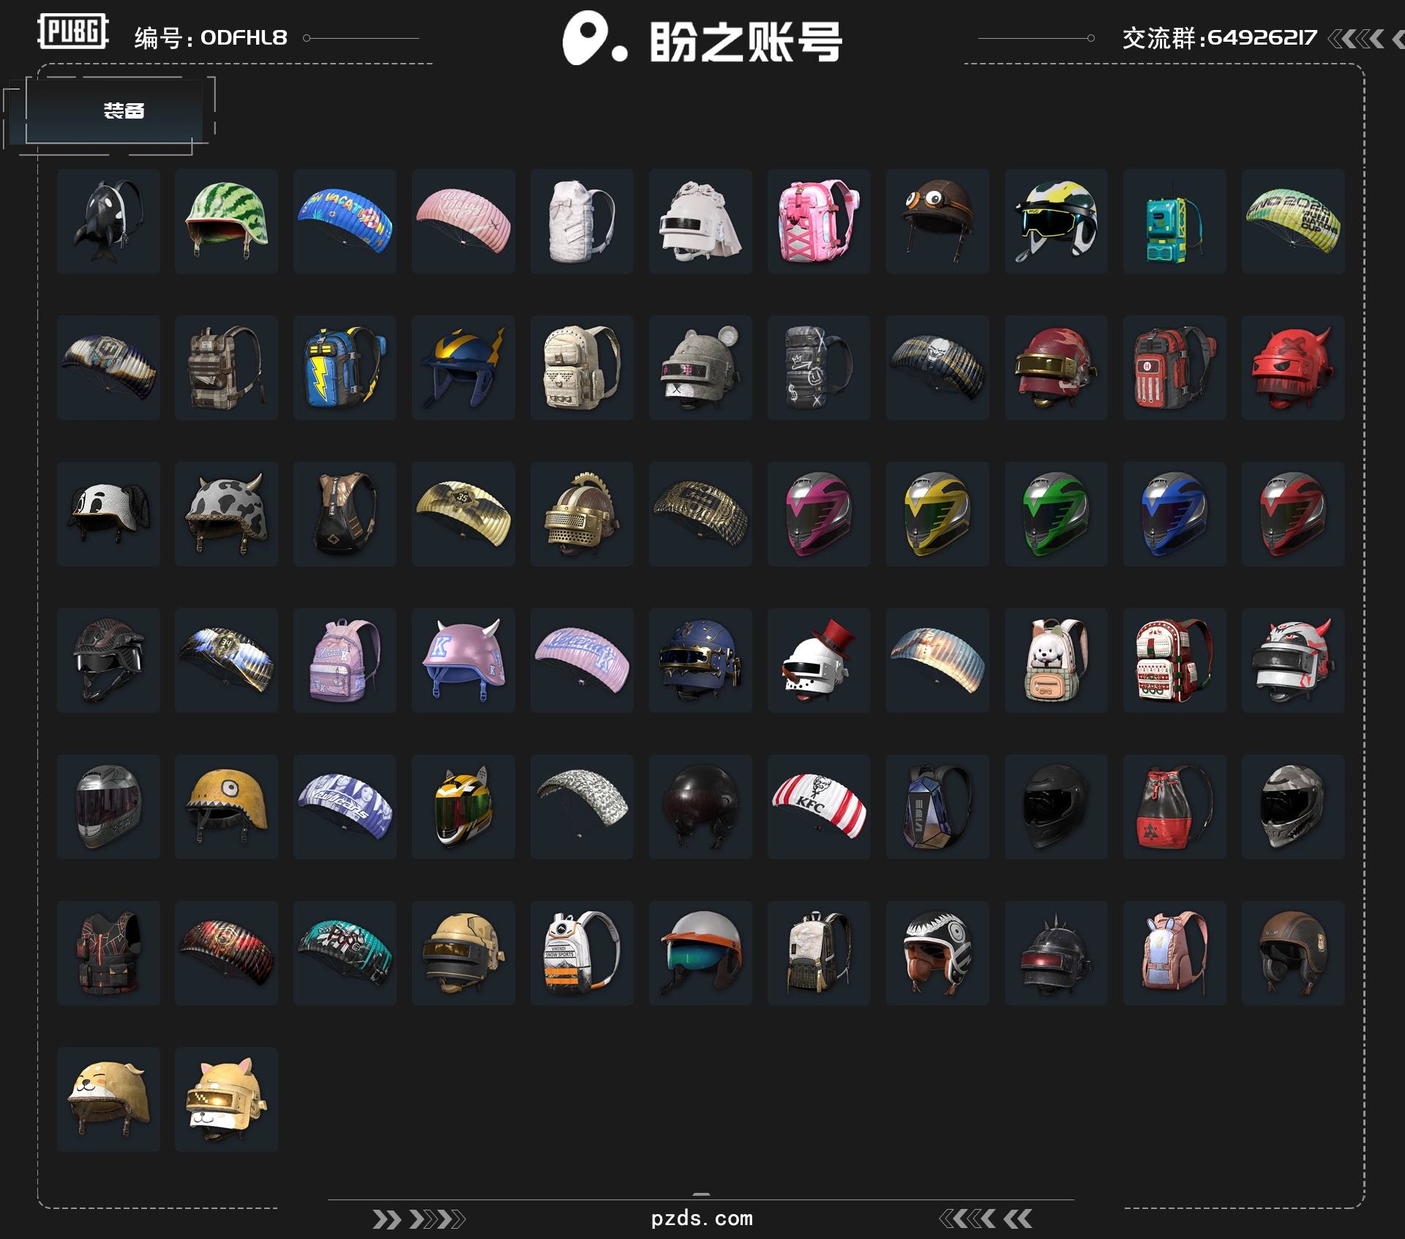The image size is (1405, 1239).
Task: Select the summer vacation blue parachute
Action: point(345,221)
